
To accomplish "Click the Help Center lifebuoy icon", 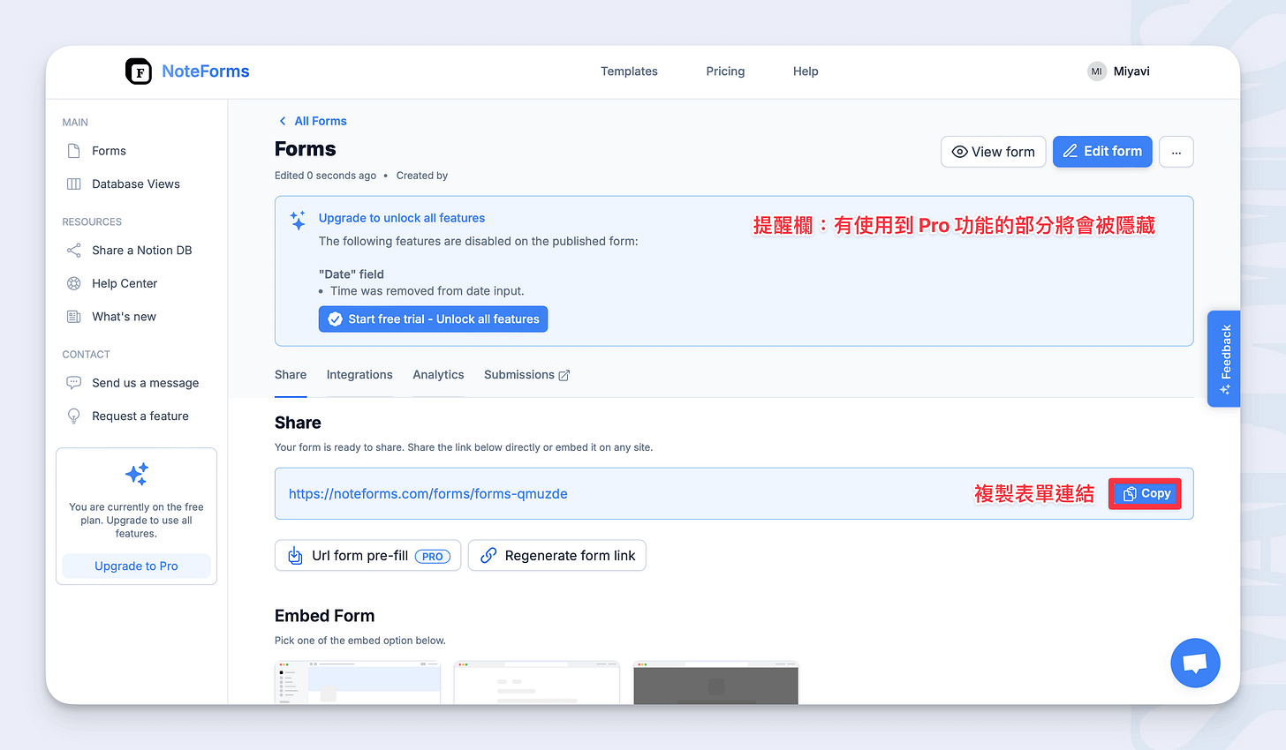I will [x=74, y=283].
